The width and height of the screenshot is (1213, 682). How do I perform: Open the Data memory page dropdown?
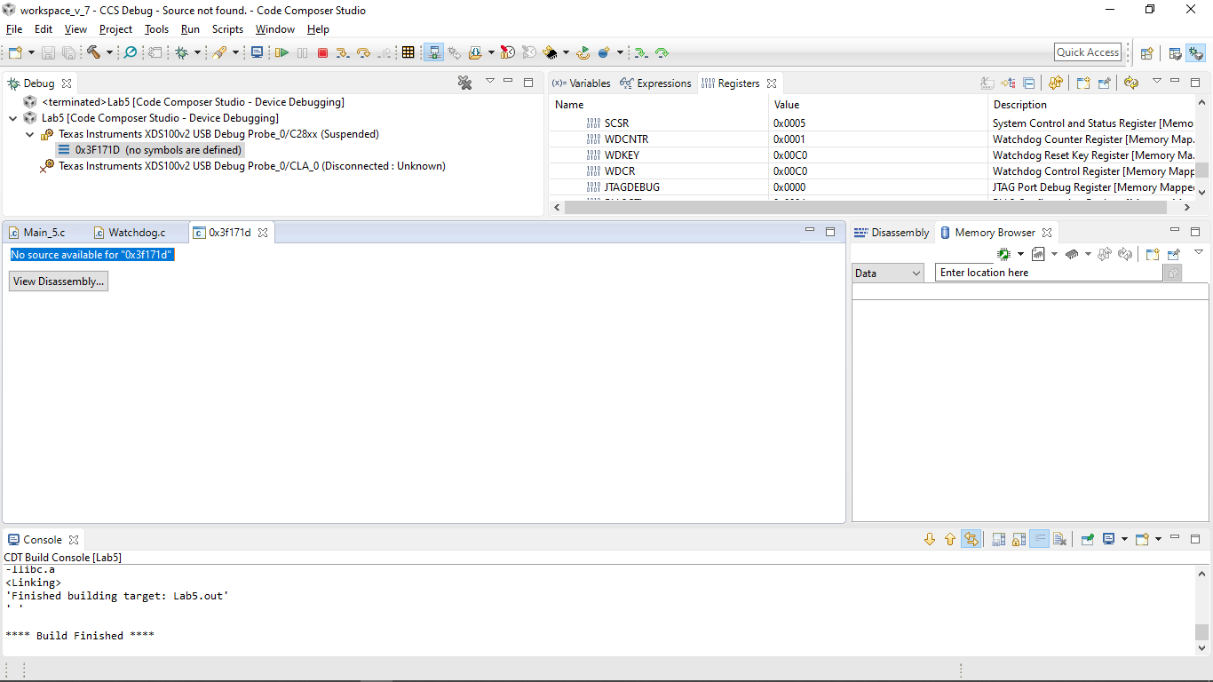[x=888, y=273]
